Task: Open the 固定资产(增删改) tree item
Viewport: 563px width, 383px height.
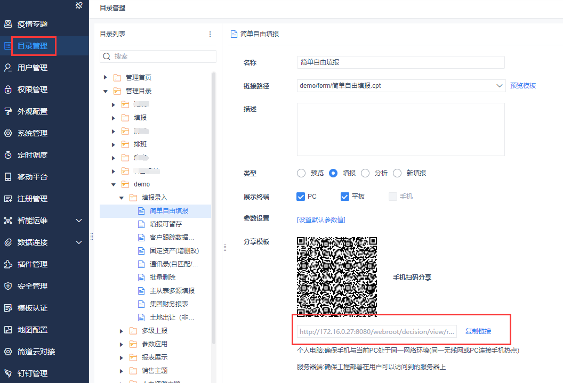Action: (174, 251)
